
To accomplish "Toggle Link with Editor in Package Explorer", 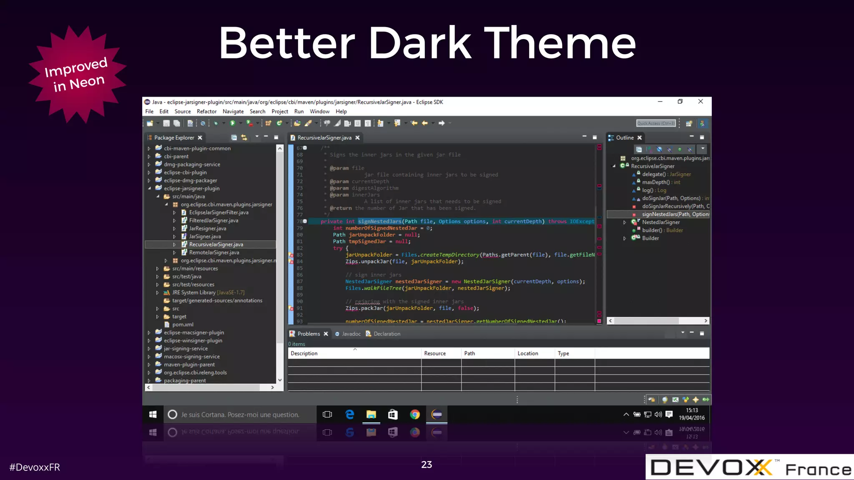I will [244, 137].
